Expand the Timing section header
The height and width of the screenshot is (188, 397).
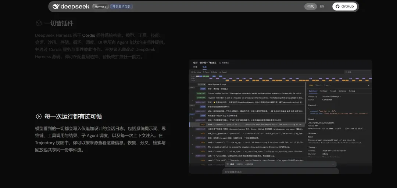pos(312,147)
